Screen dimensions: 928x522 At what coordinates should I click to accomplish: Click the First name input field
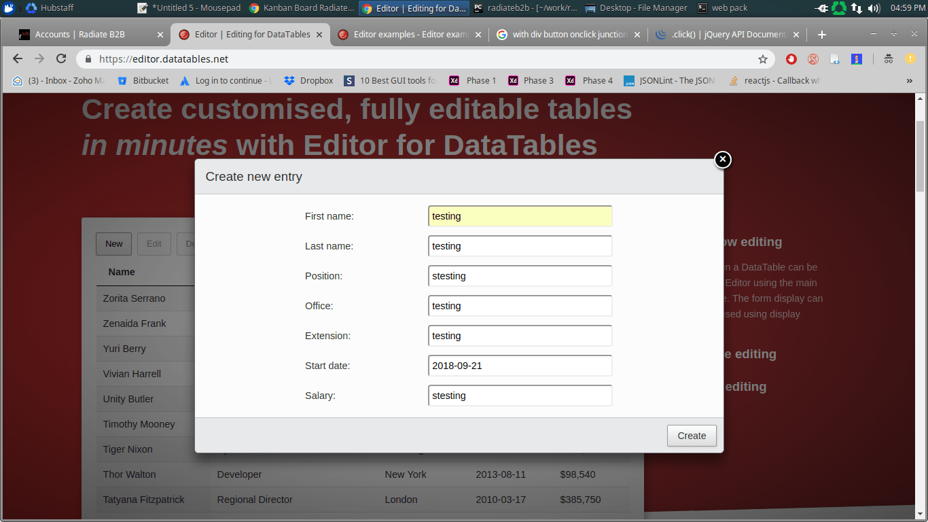[x=519, y=215]
